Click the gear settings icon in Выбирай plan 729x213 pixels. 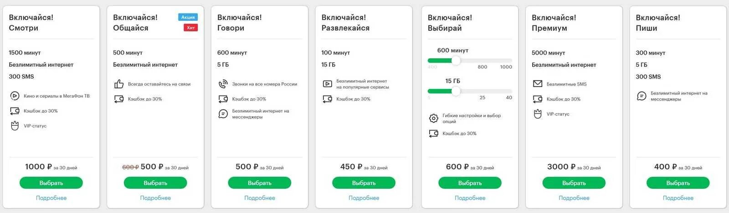pos(433,119)
